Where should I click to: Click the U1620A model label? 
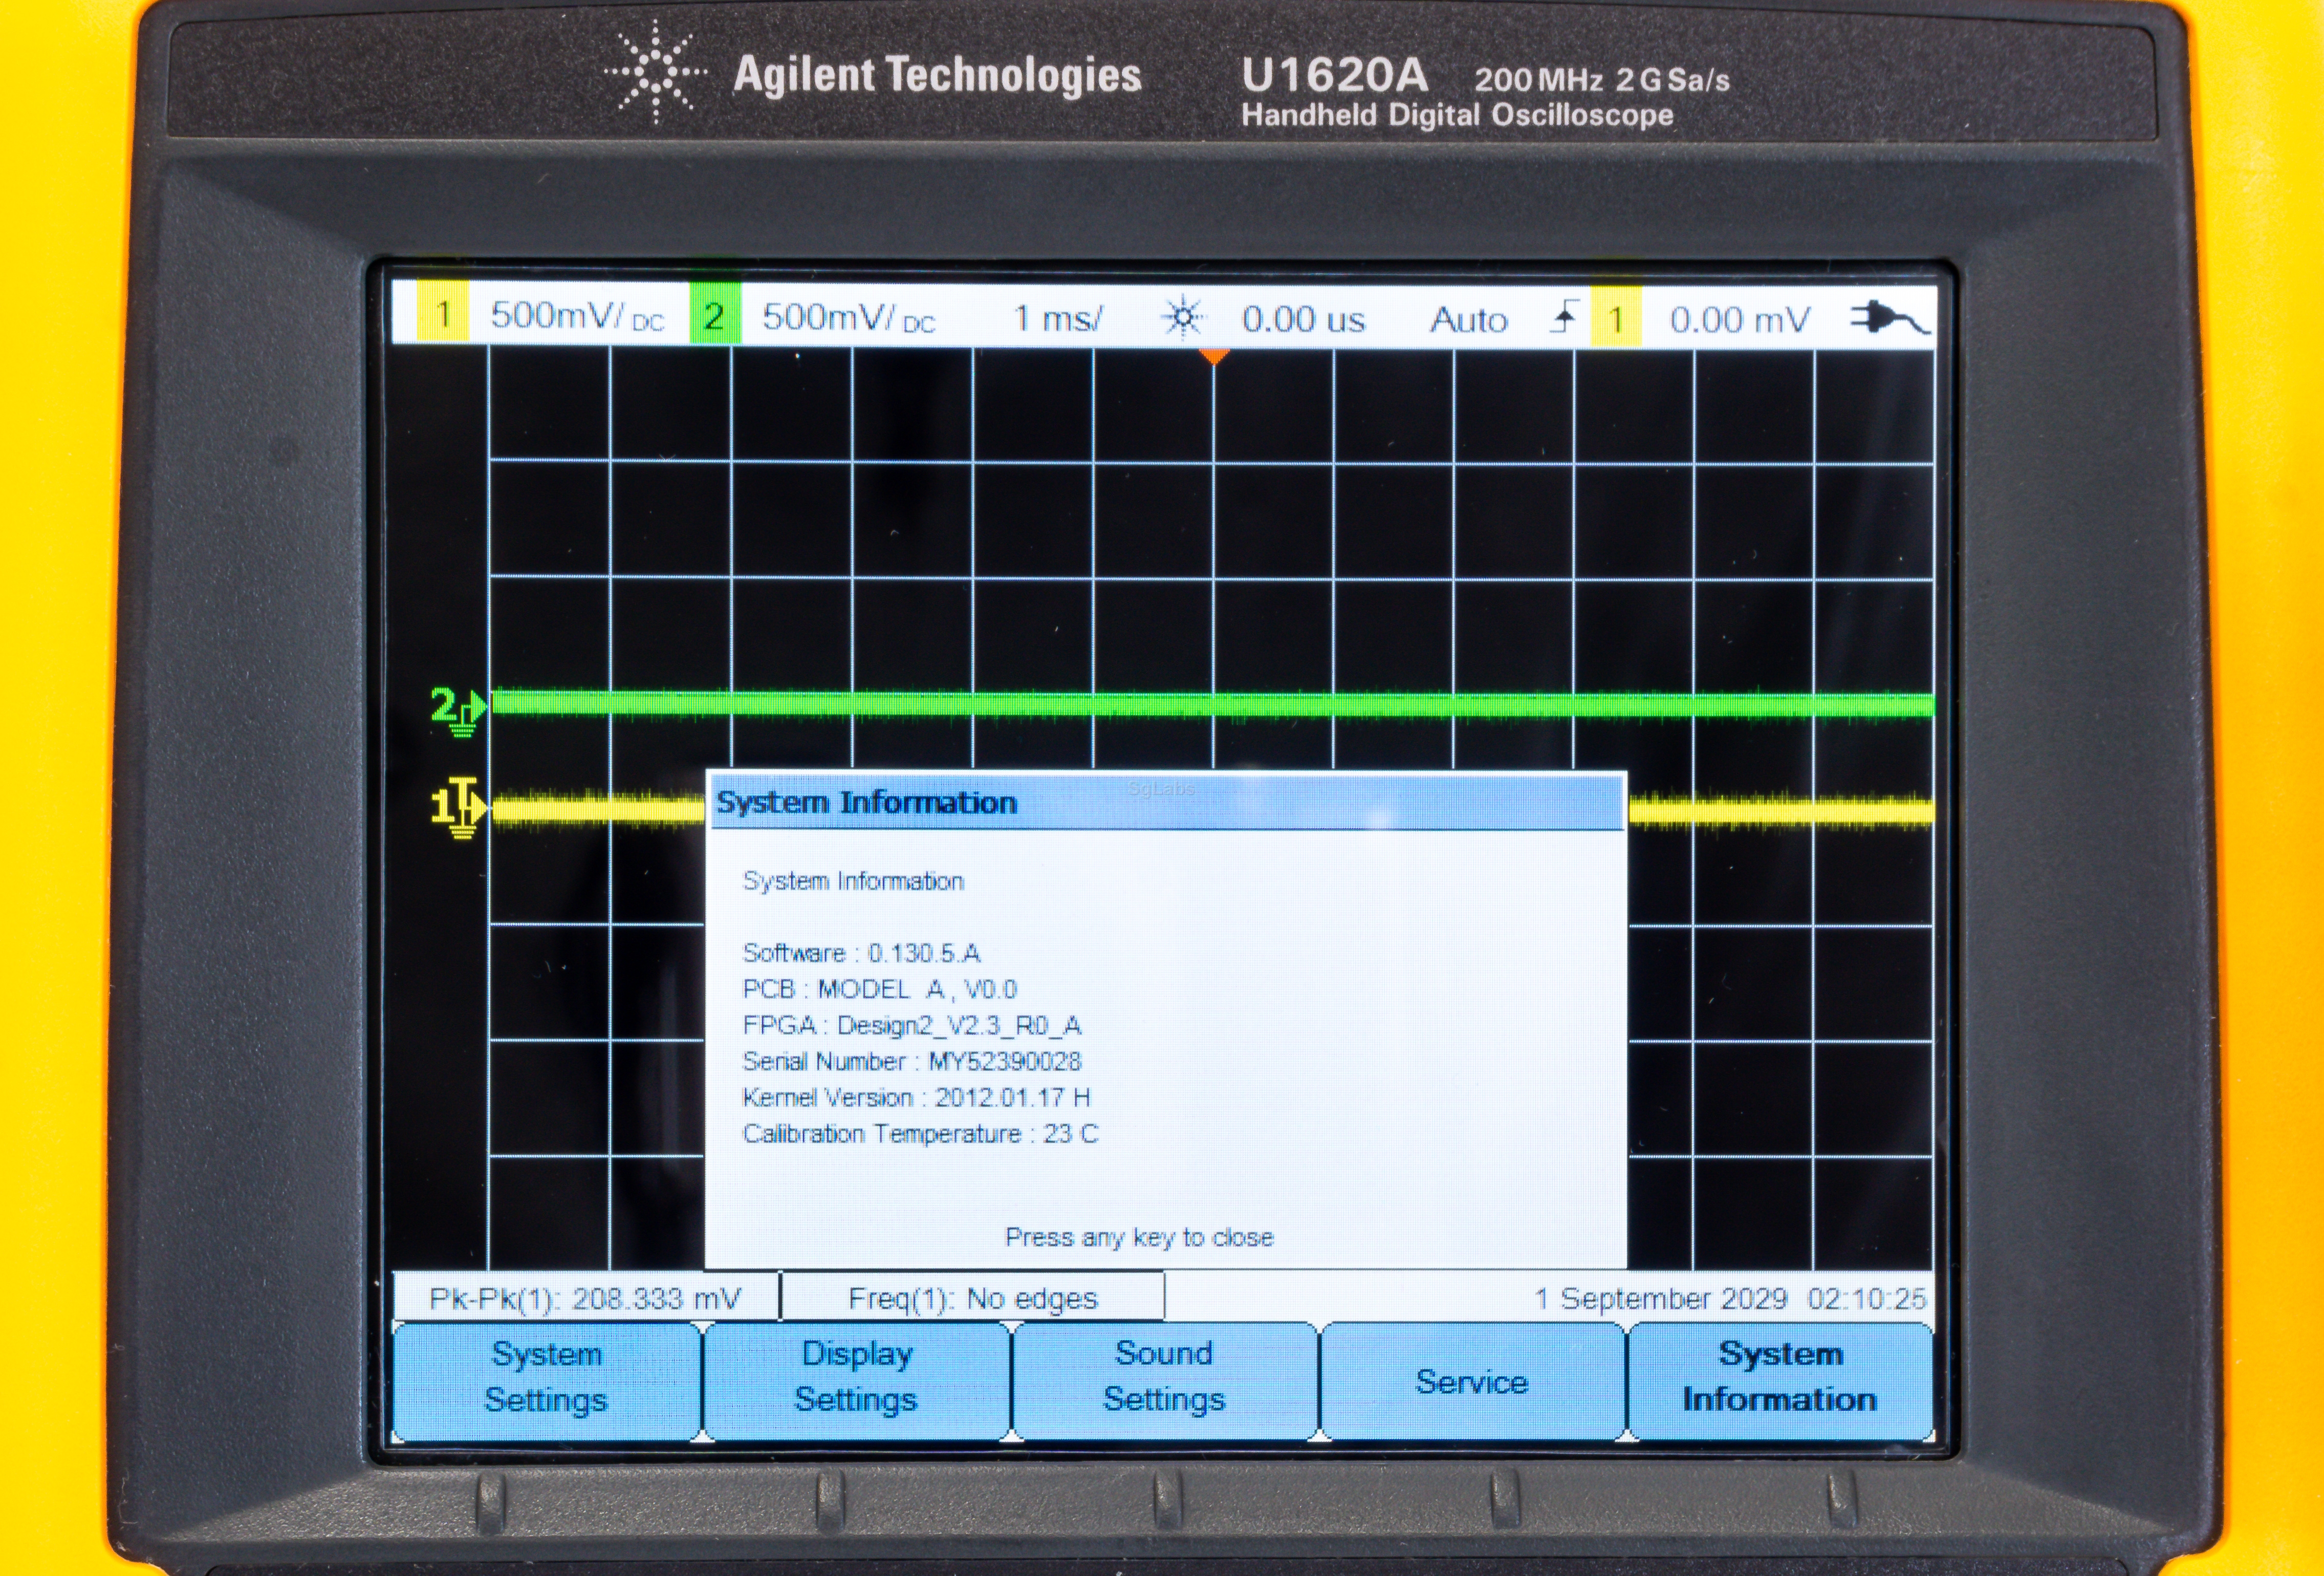pos(1335,74)
